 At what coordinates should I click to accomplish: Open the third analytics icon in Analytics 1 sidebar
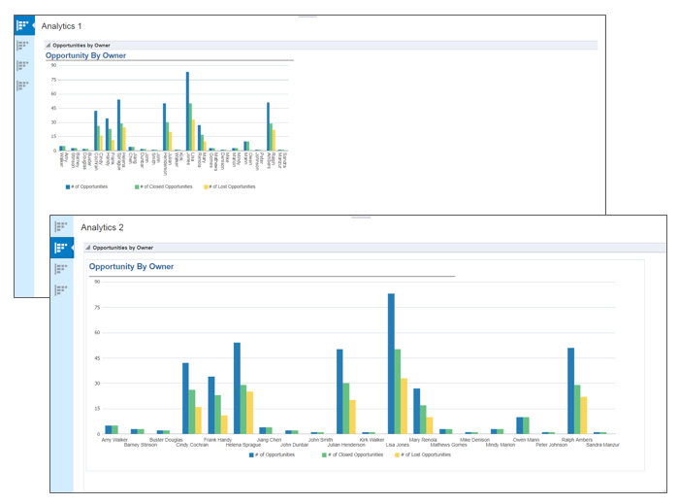[x=22, y=65]
